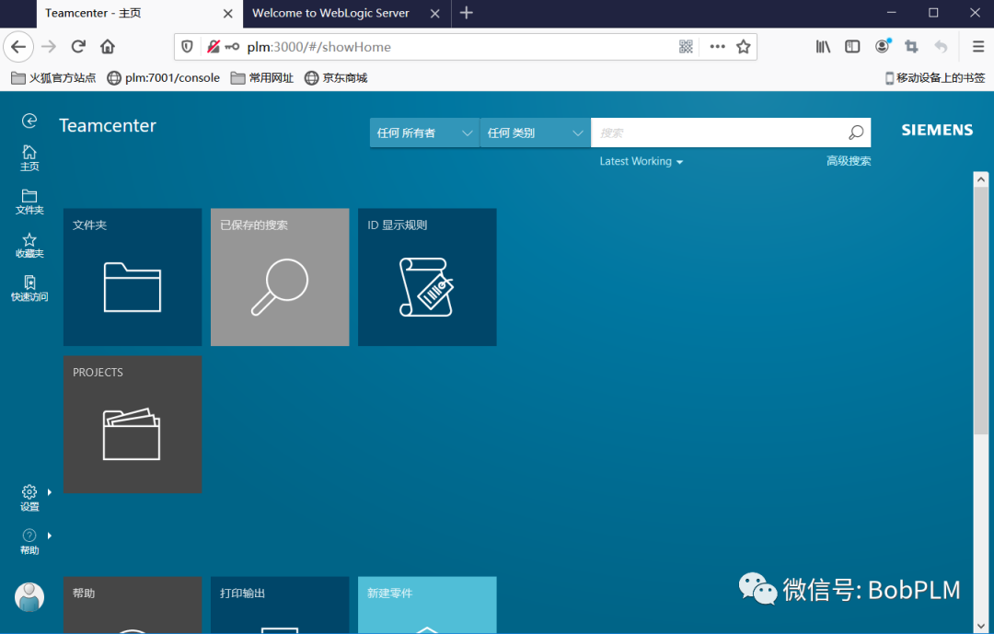994x634 pixels.
Task: Open the Library bookshelf icon
Action: [823, 46]
